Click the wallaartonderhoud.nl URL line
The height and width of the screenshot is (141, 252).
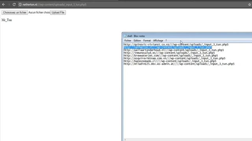pos(174,50)
